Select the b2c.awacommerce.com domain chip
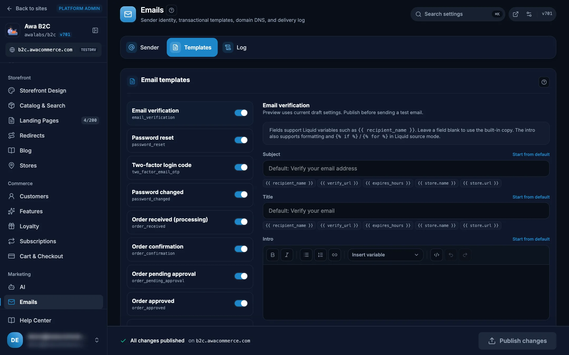 click(53, 50)
